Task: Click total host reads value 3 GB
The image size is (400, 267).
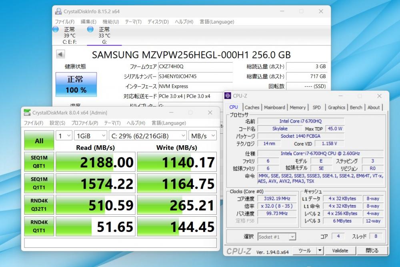Action: coord(307,66)
